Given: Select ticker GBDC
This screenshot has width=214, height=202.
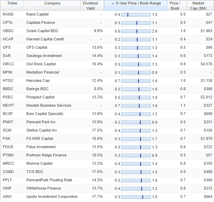Looking at the screenshot, I should tap(8, 31).
